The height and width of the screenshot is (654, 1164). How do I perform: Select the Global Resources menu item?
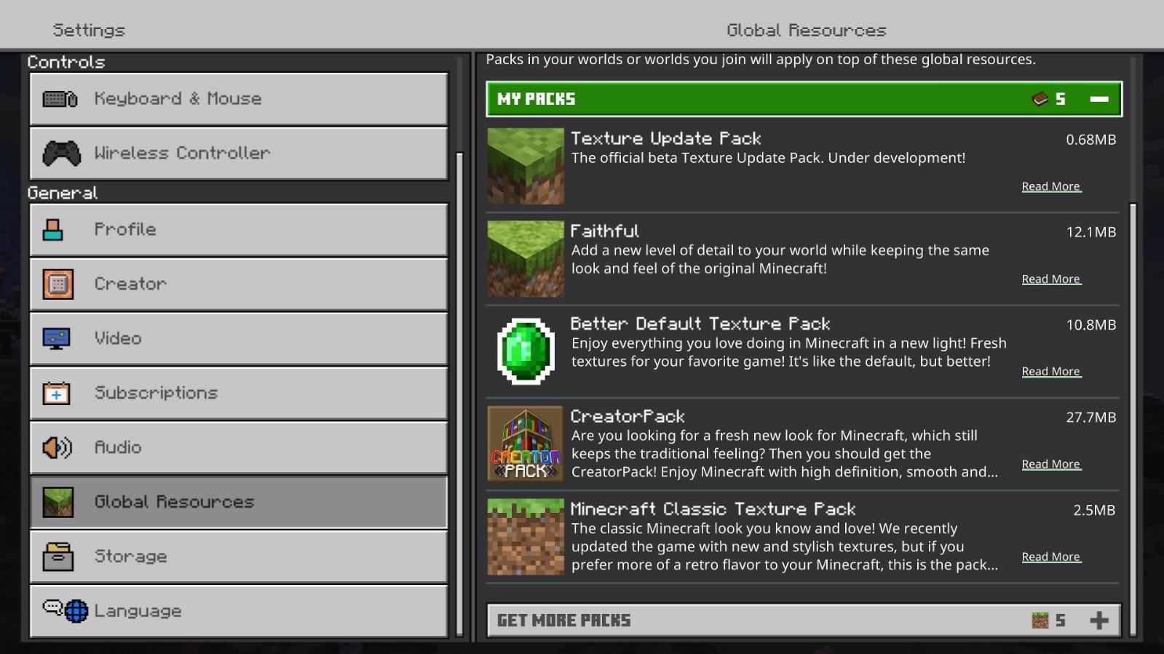[x=239, y=502]
